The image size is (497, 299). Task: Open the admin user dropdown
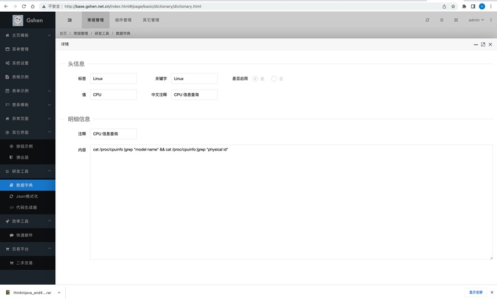(x=476, y=20)
